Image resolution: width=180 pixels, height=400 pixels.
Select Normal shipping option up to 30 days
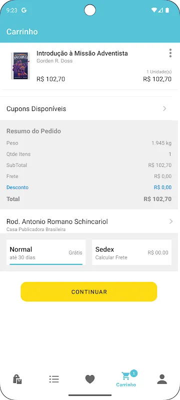point(46,252)
